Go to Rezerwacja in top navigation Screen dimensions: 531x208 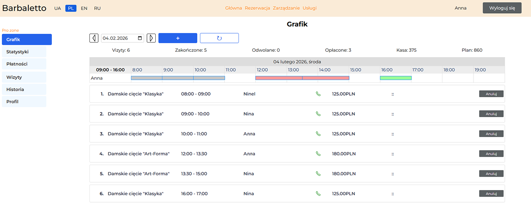point(257,8)
